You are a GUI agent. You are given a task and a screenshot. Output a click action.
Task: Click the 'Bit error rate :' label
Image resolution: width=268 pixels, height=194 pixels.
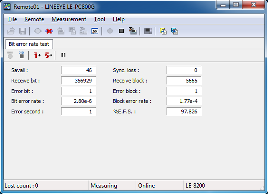(x=28, y=101)
